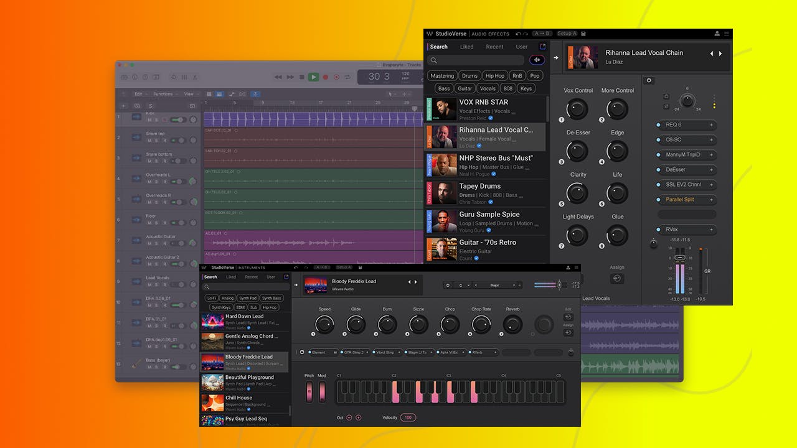Screen dimensions: 797x448
Task: Click the Mod wheel slider
Action: click(x=322, y=391)
